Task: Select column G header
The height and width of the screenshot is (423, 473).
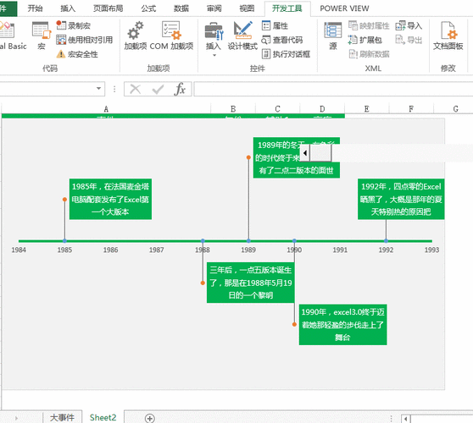Action: coord(455,108)
